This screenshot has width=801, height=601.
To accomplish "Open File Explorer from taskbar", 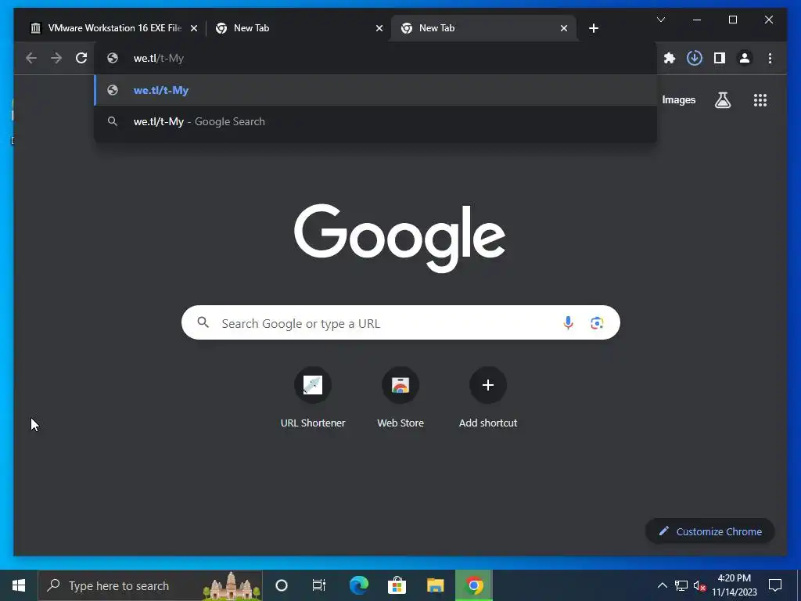I will 435,585.
